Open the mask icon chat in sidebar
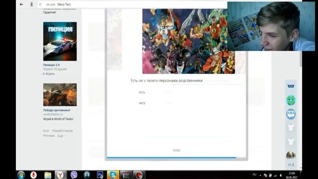Screen dimensions: 318x179 coord(291,86)
